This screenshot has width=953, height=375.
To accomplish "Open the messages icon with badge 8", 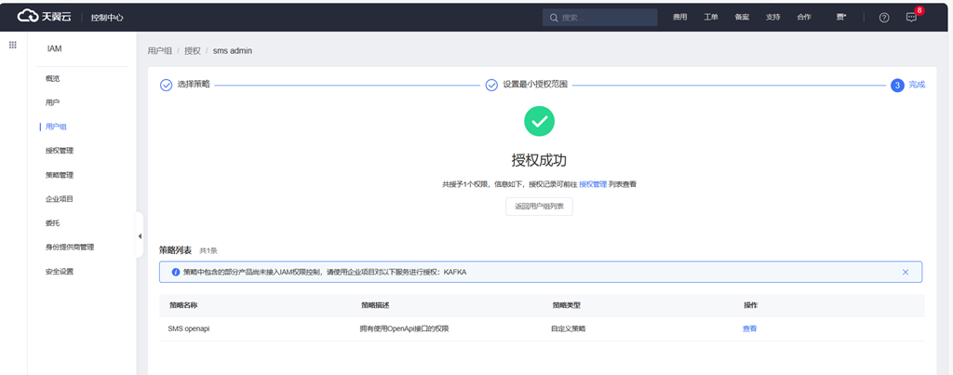I will (911, 18).
